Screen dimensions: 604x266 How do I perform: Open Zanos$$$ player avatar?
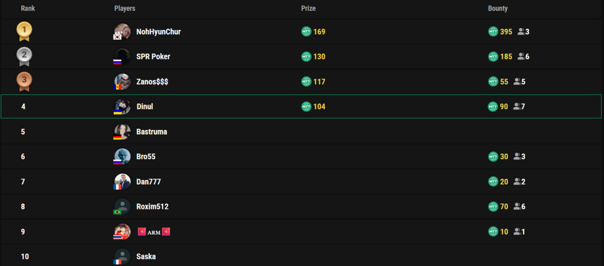click(x=122, y=82)
